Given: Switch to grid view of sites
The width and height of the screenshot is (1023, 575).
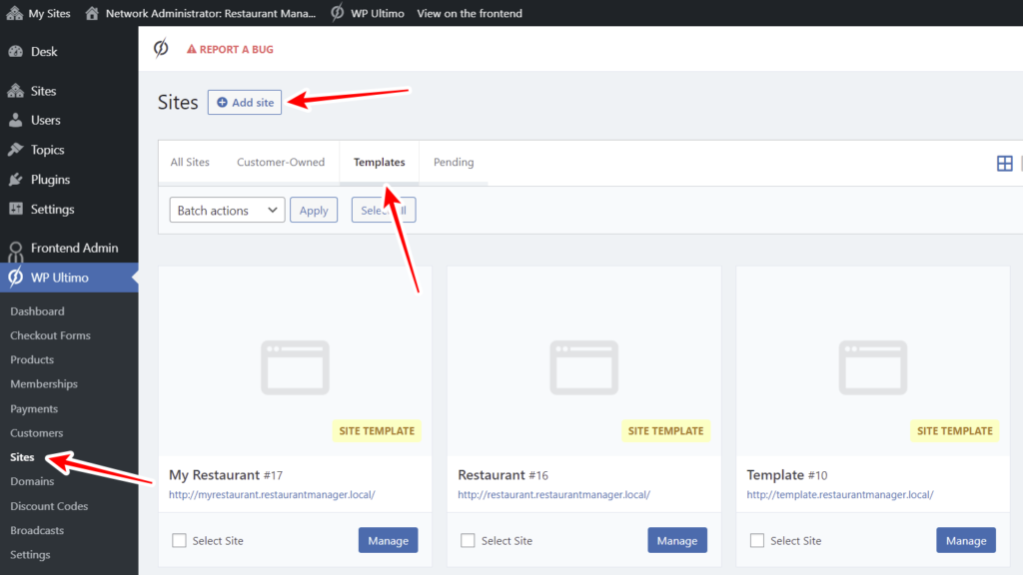Looking at the screenshot, I should [1004, 163].
